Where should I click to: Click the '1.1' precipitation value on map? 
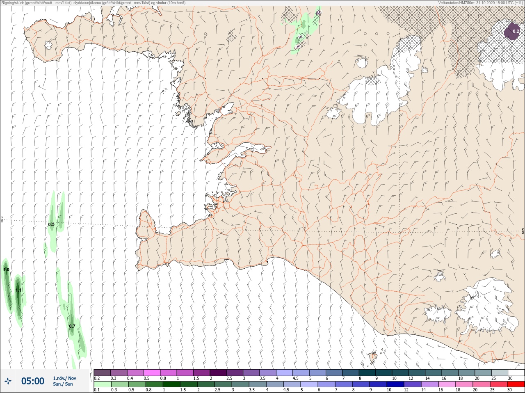pos(18,290)
